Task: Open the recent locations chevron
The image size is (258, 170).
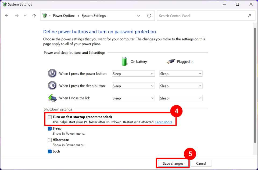Action: point(25,16)
